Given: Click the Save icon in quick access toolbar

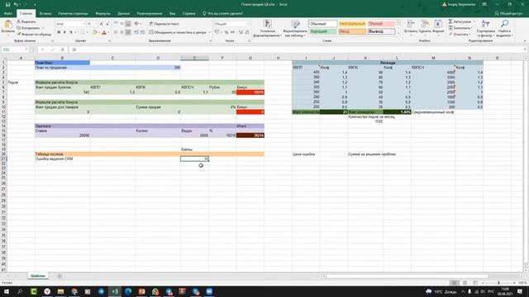Looking at the screenshot, I should (7, 4).
